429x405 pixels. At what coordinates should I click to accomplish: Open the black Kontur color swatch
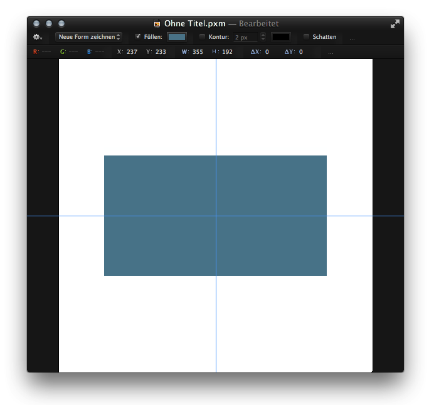(x=280, y=37)
